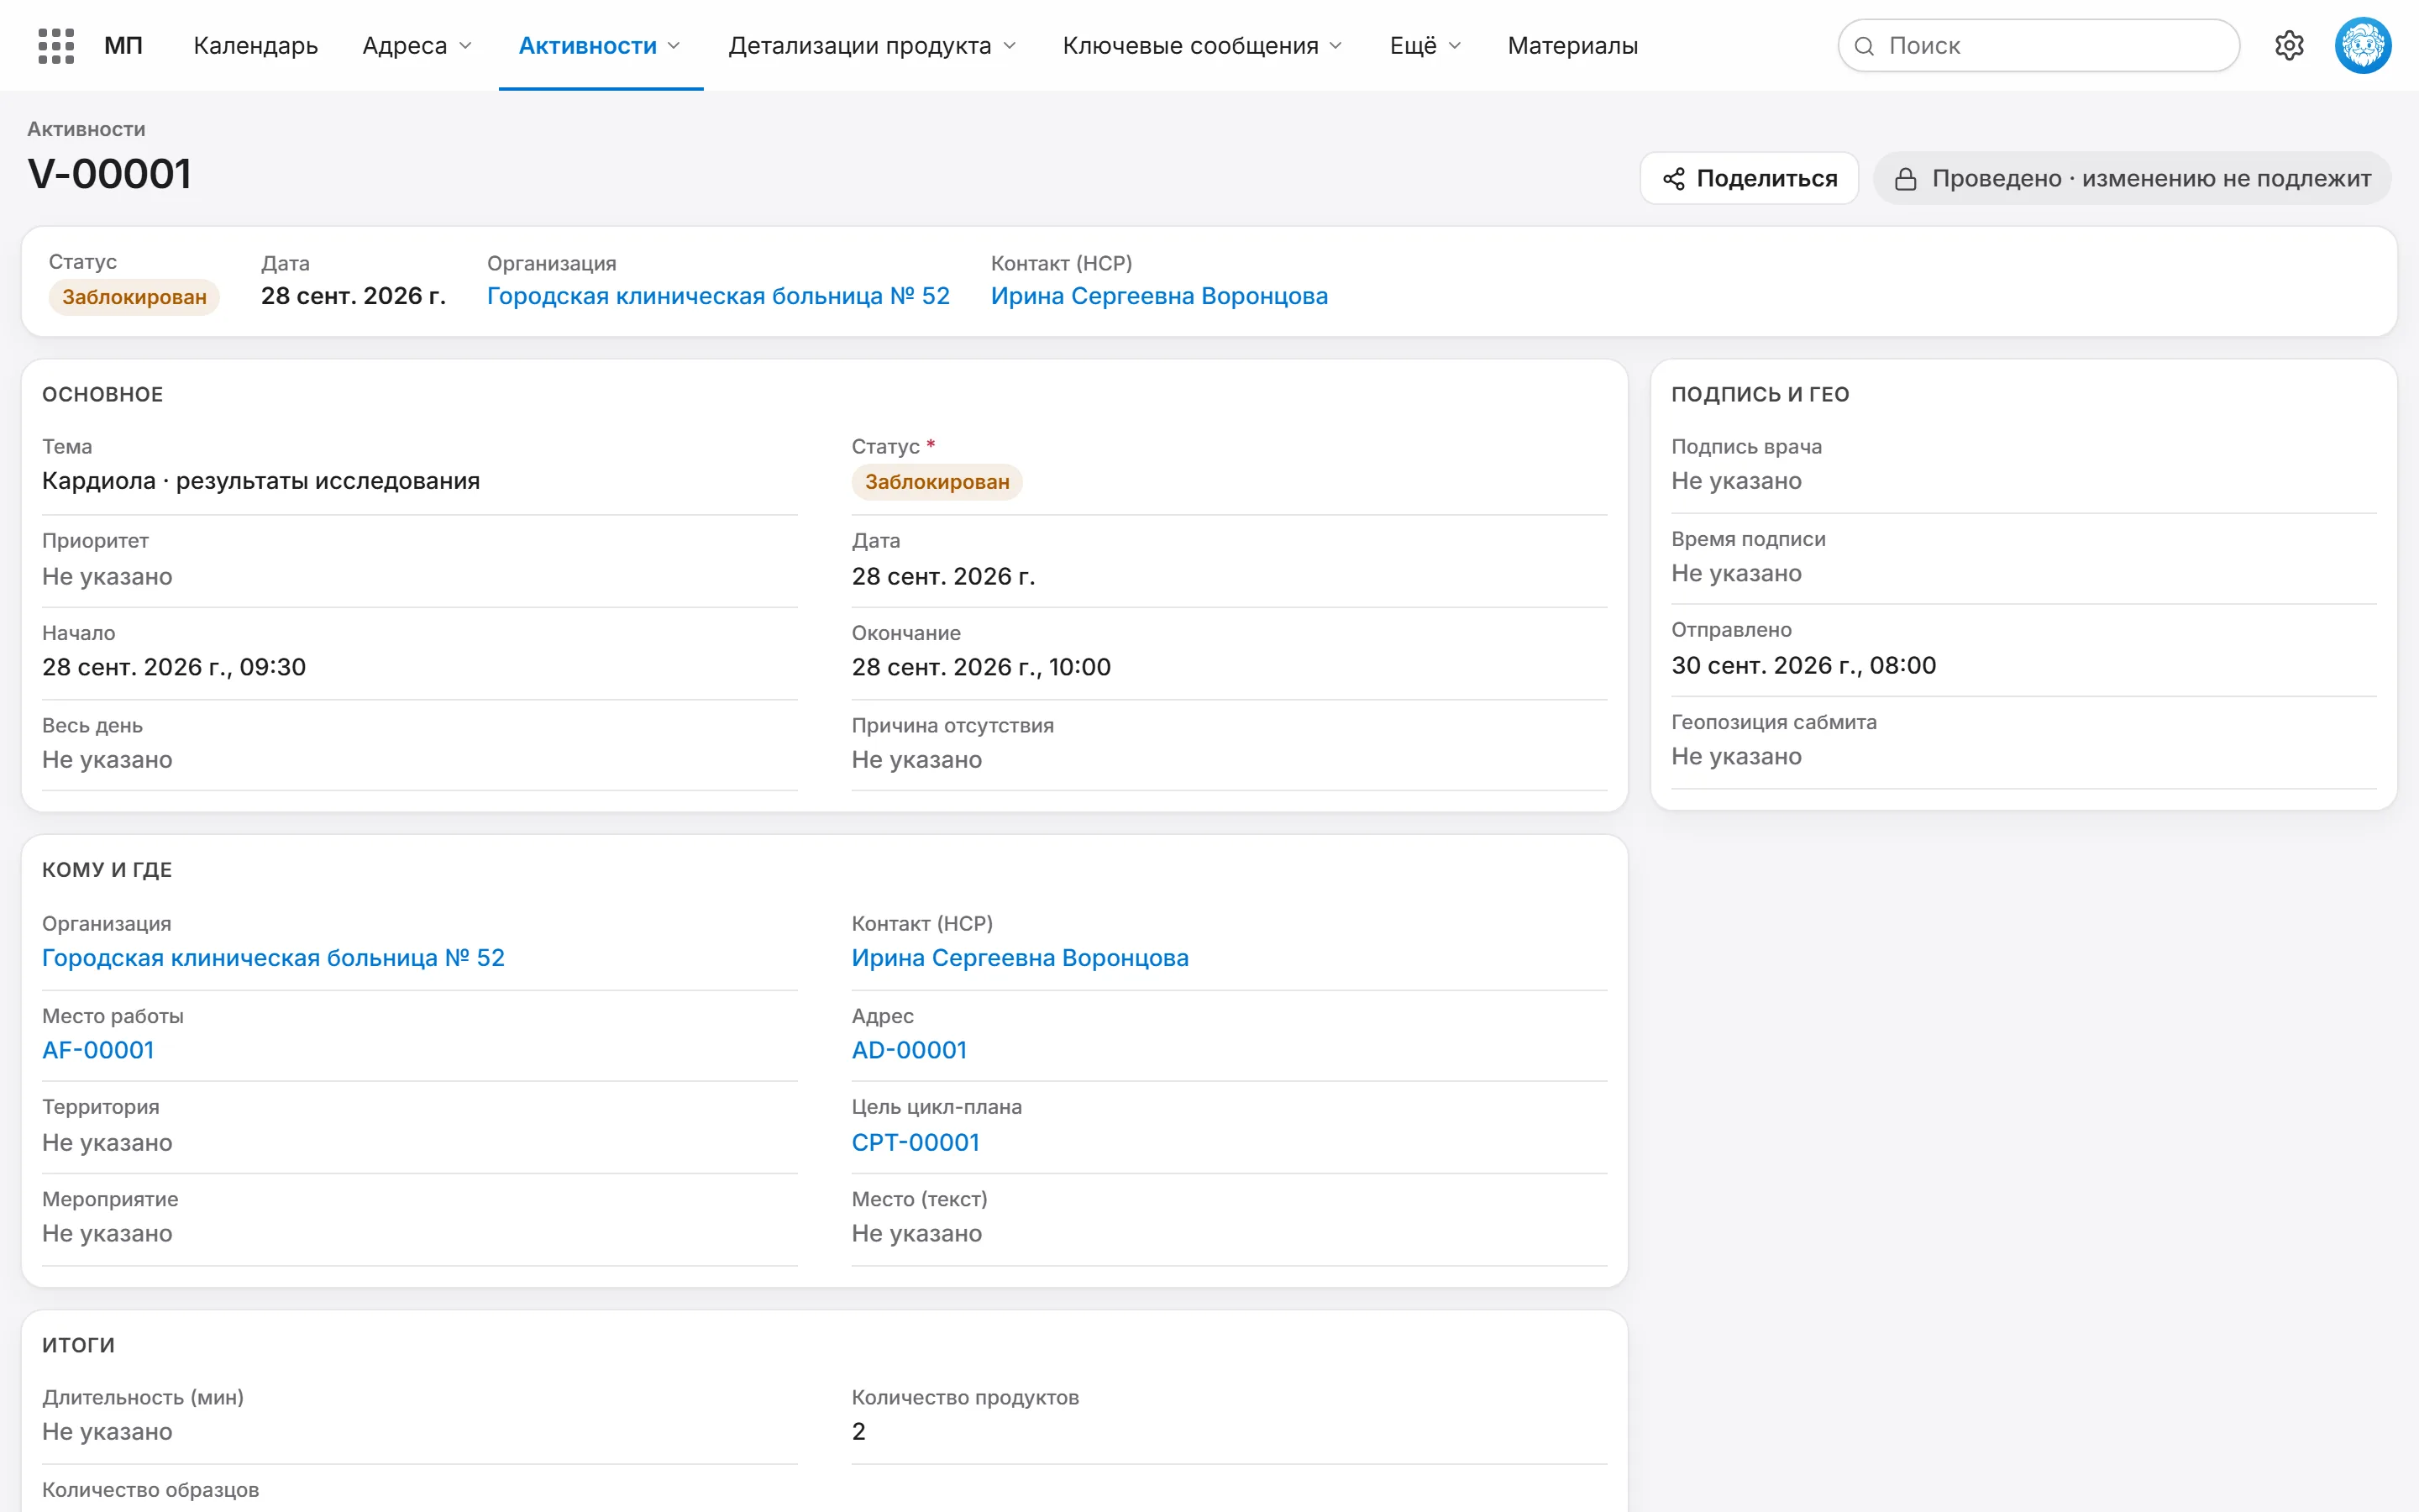Viewport: 2419px width, 1512px height.
Task: Click the search magnifier icon
Action: (1865, 46)
